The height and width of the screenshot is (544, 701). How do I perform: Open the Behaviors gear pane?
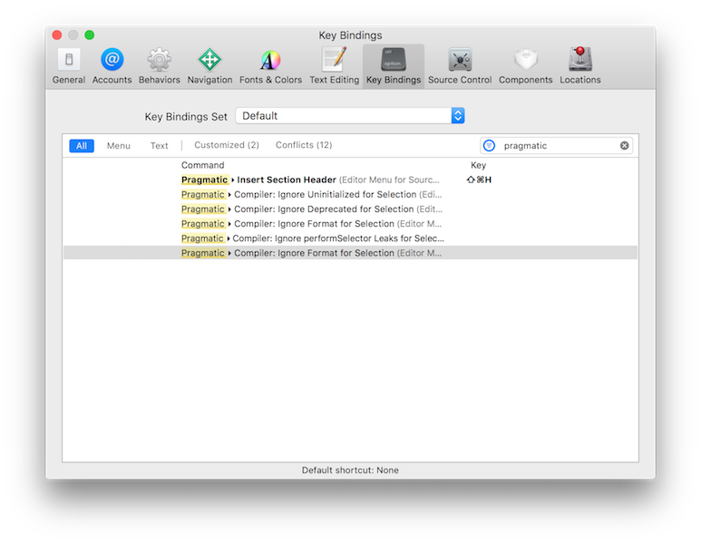pyautogui.click(x=160, y=66)
